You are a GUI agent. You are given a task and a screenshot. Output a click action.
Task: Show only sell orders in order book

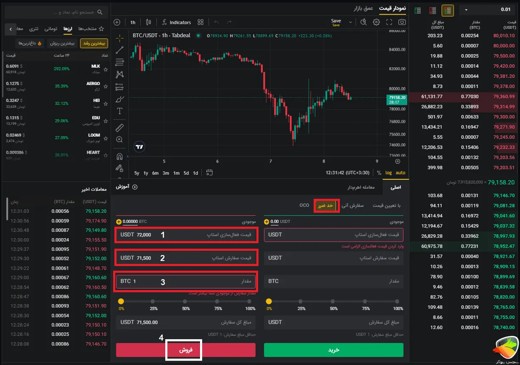433,10
